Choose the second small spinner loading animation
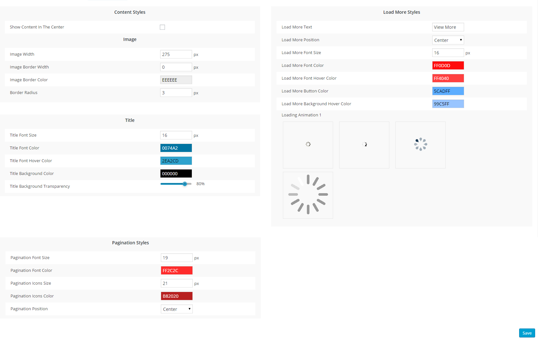 [x=364, y=145]
